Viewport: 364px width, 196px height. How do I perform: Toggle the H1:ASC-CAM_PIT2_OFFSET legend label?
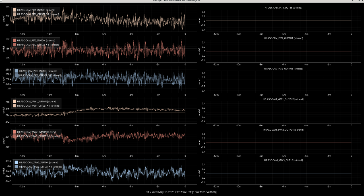(x=38, y=45)
